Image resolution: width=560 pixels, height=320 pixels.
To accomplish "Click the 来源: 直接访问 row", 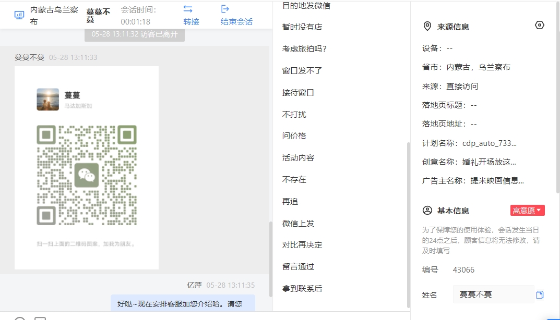I will coord(450,86).
